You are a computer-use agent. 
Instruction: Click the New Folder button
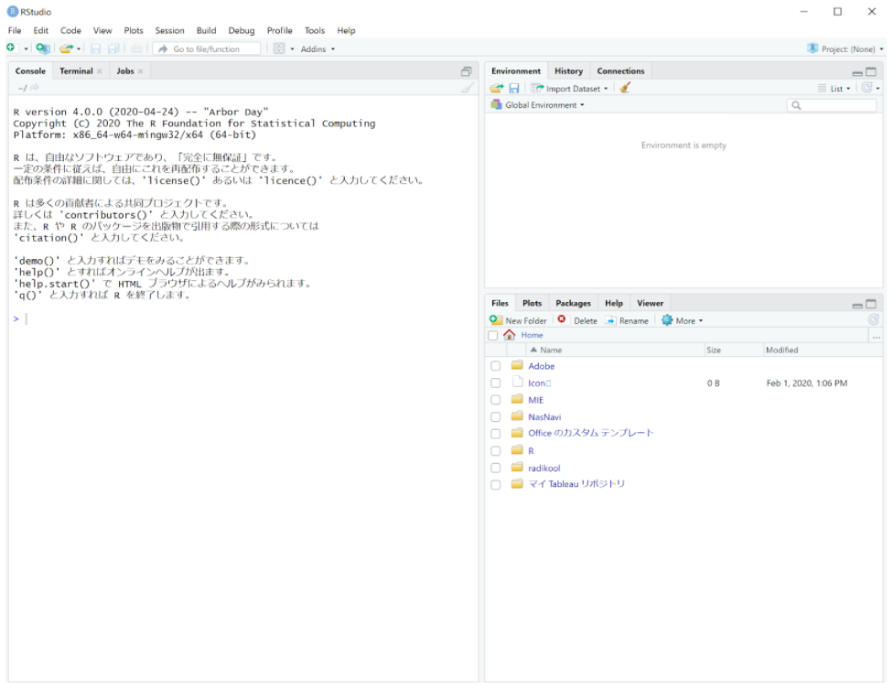[522, 319]
